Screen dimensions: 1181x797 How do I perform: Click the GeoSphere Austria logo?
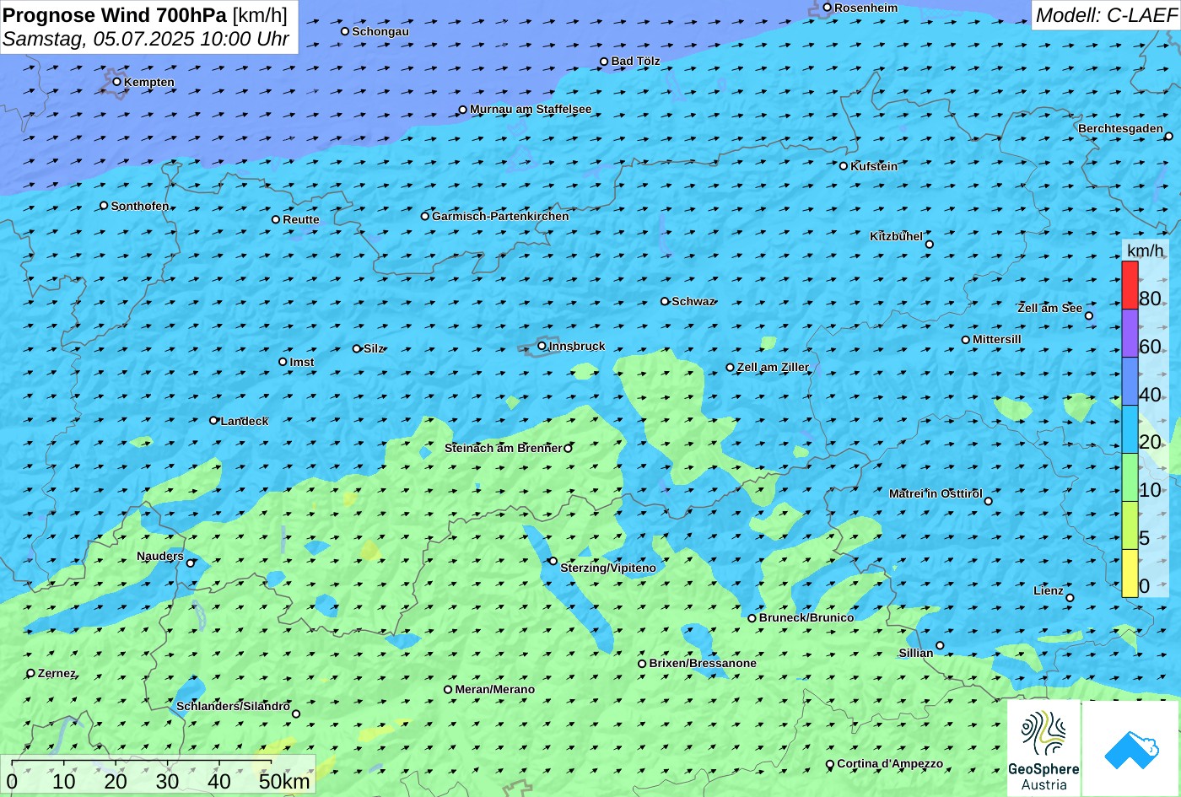pyautogui.click(x=1043, y=748)
